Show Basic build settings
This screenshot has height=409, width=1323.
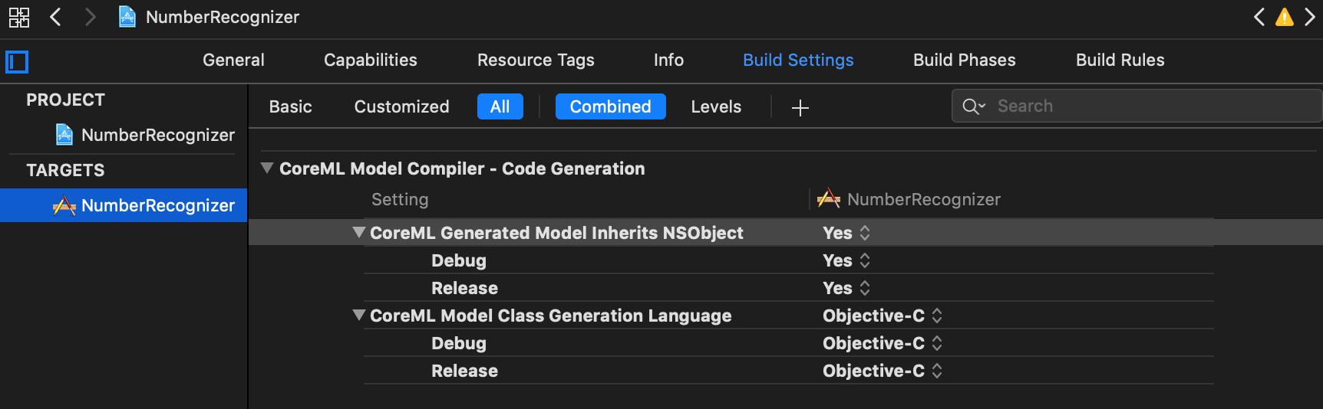290,106
